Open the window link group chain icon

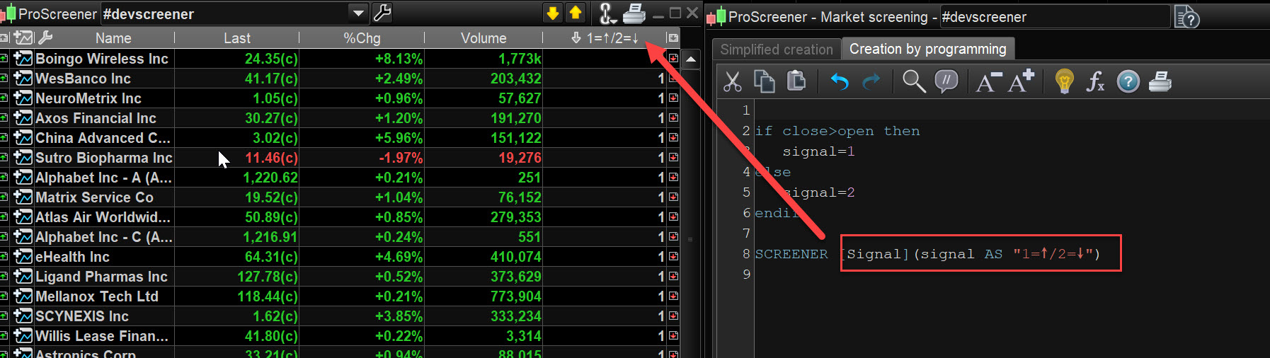[x=607, y=13]
